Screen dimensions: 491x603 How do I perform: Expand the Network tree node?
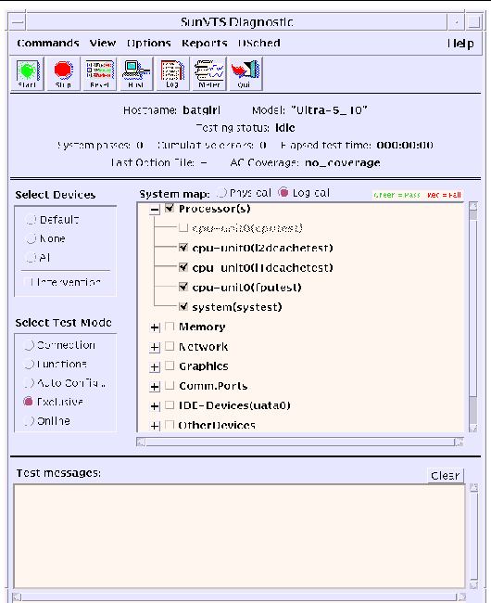tap(155, 347)
